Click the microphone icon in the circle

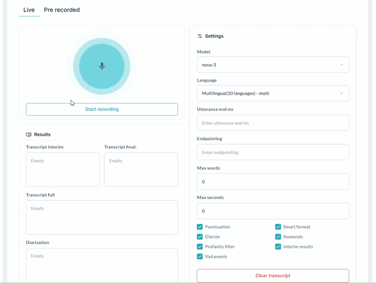[x=102, y=66]
